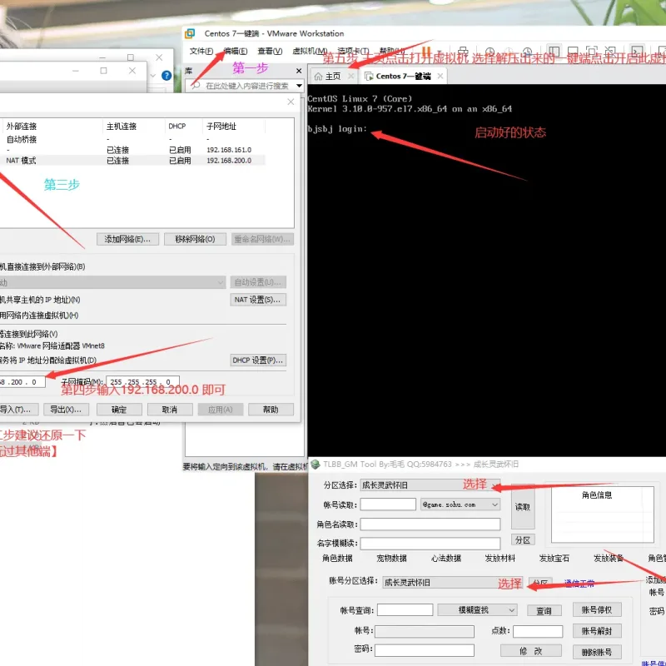This screenshot has height=666, width=666.
Task: Open DHCP 设置(P)... settings
Action: pos(258,360)
